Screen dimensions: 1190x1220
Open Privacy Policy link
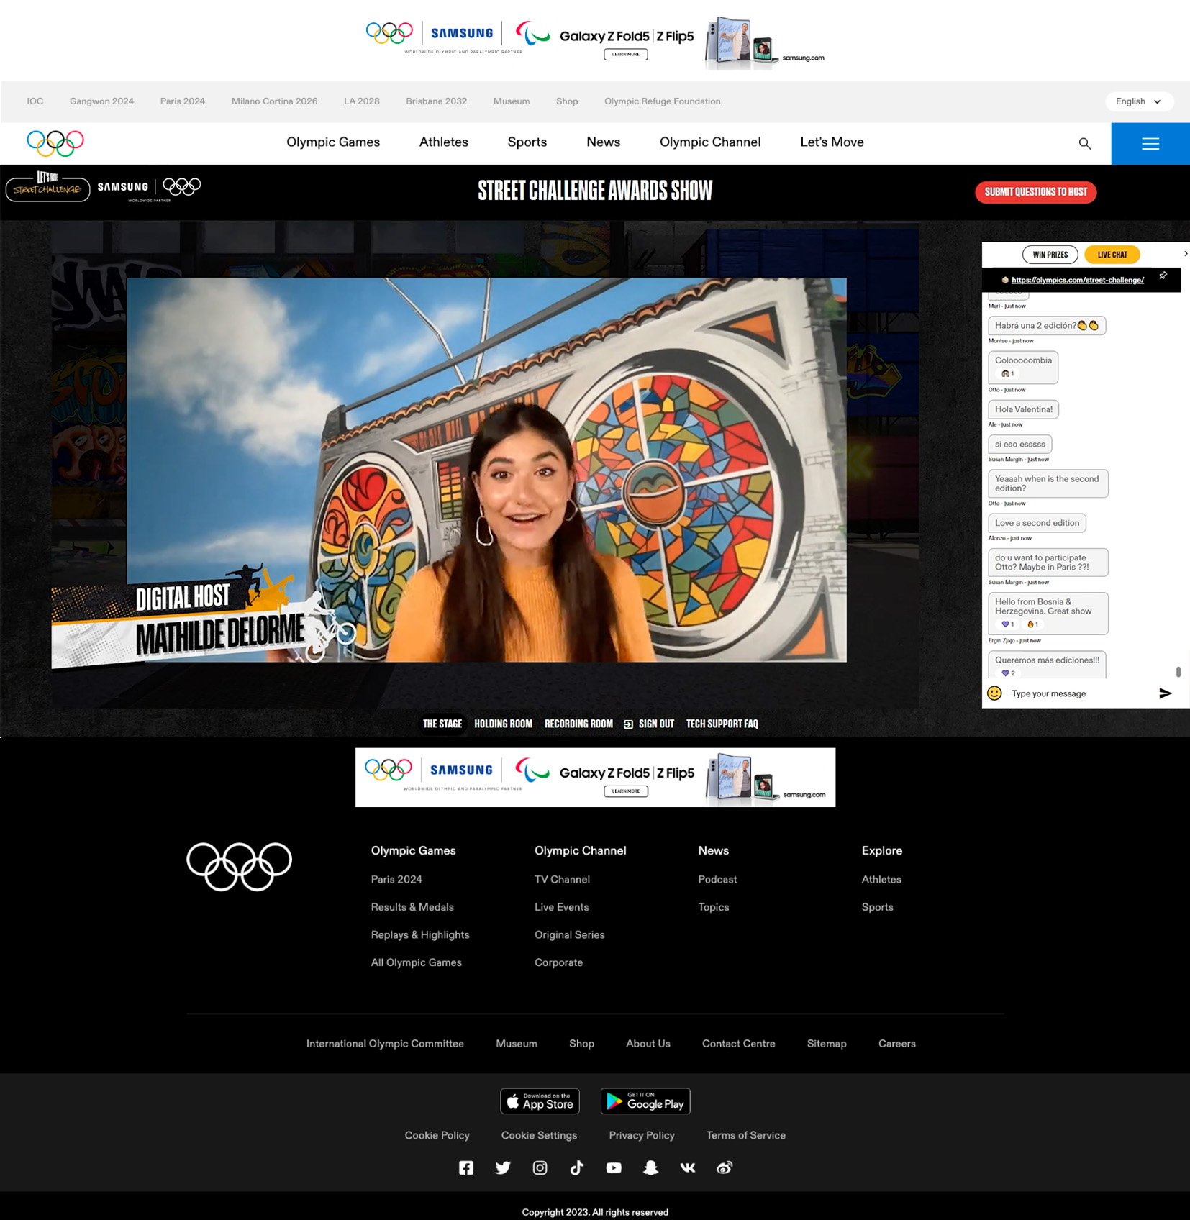(x=642, y=1135)
